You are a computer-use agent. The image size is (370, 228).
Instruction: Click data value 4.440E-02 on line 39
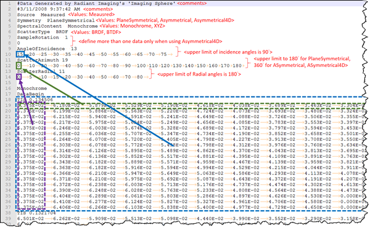tap(210, 218)
